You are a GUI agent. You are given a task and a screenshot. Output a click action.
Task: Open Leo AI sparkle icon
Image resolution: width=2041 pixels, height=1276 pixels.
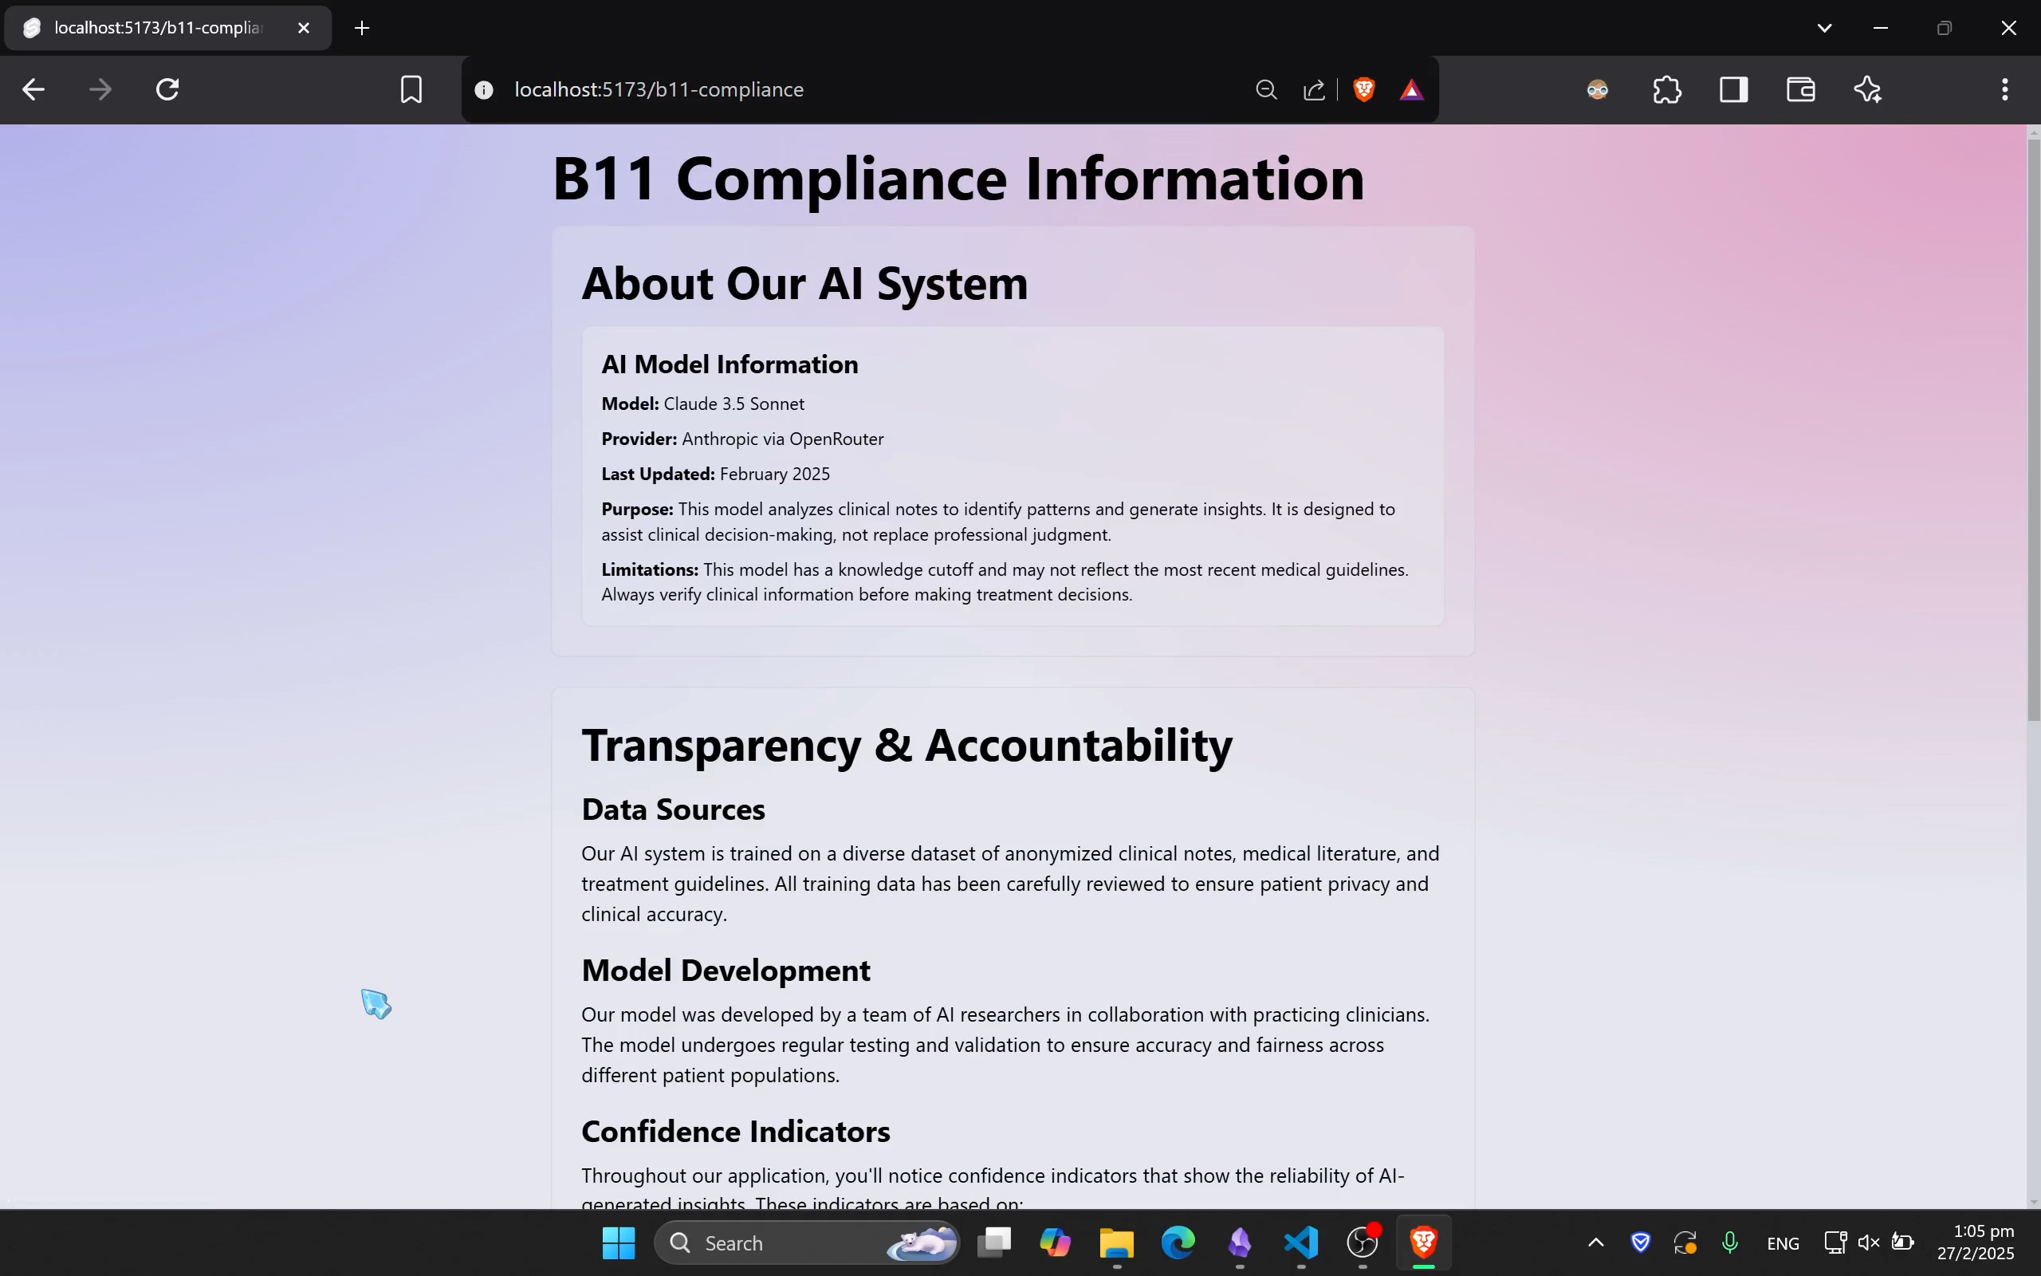tap(1867, 89)
